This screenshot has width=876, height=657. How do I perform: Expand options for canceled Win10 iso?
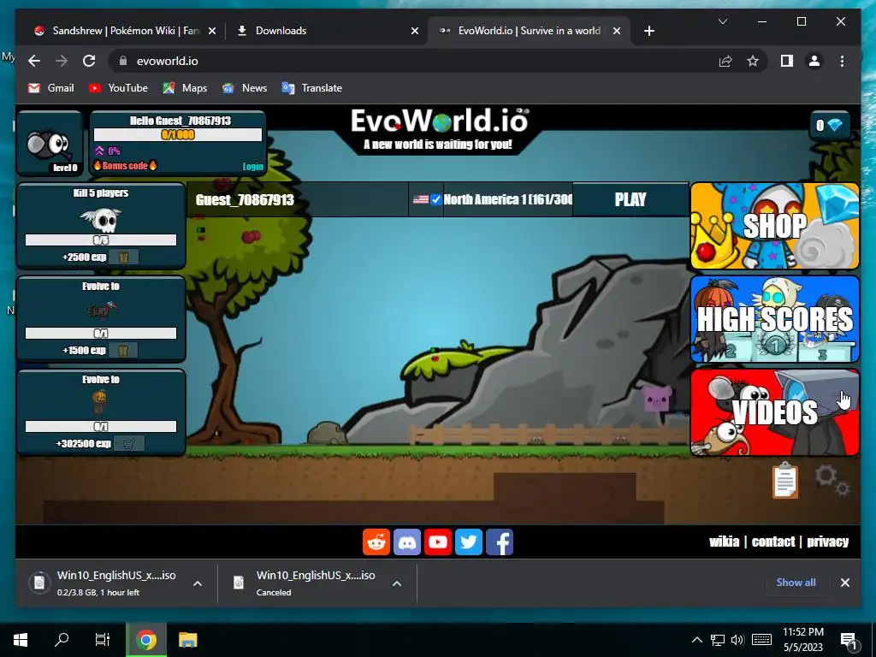397,583
